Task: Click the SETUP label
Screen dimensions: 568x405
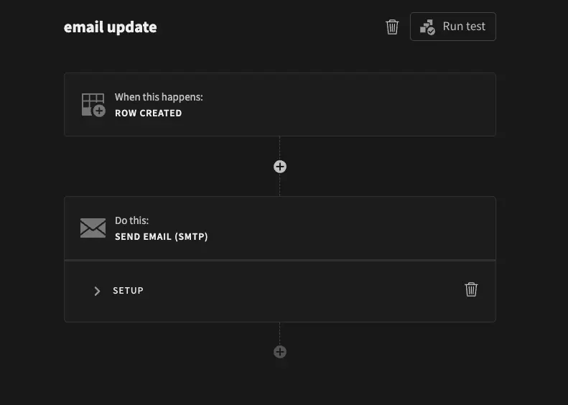Action: (x=128, y=291)
